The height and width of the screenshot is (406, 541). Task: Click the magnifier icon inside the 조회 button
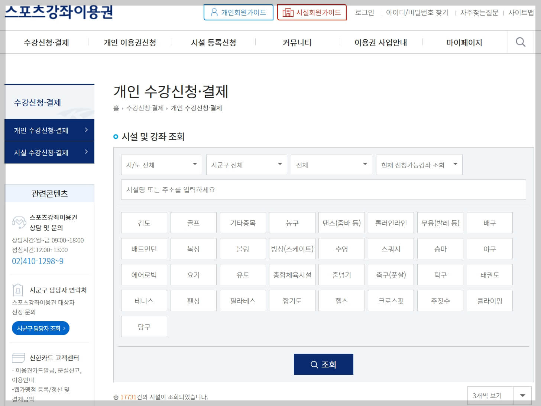[x=314, y=364]
